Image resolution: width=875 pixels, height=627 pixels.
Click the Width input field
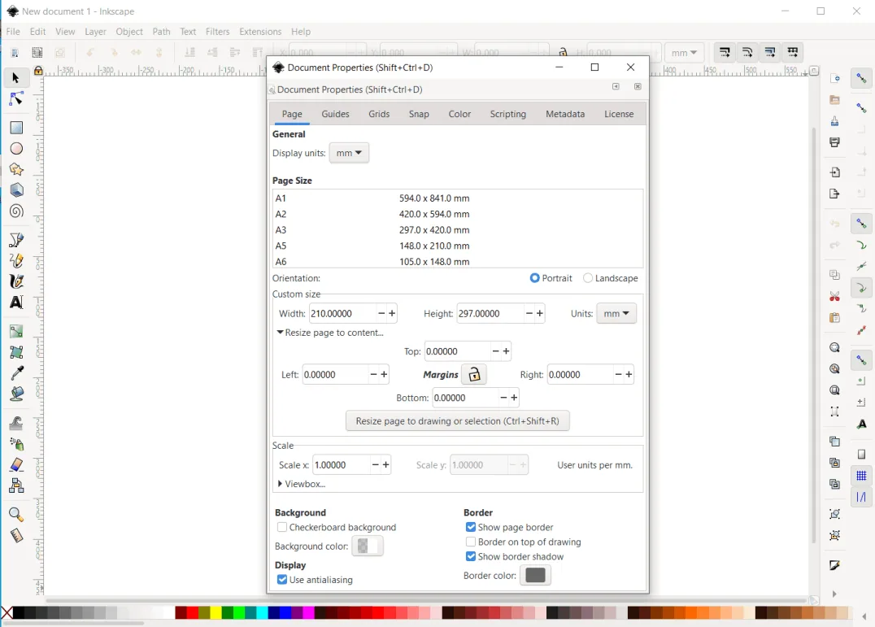point(342,314)
